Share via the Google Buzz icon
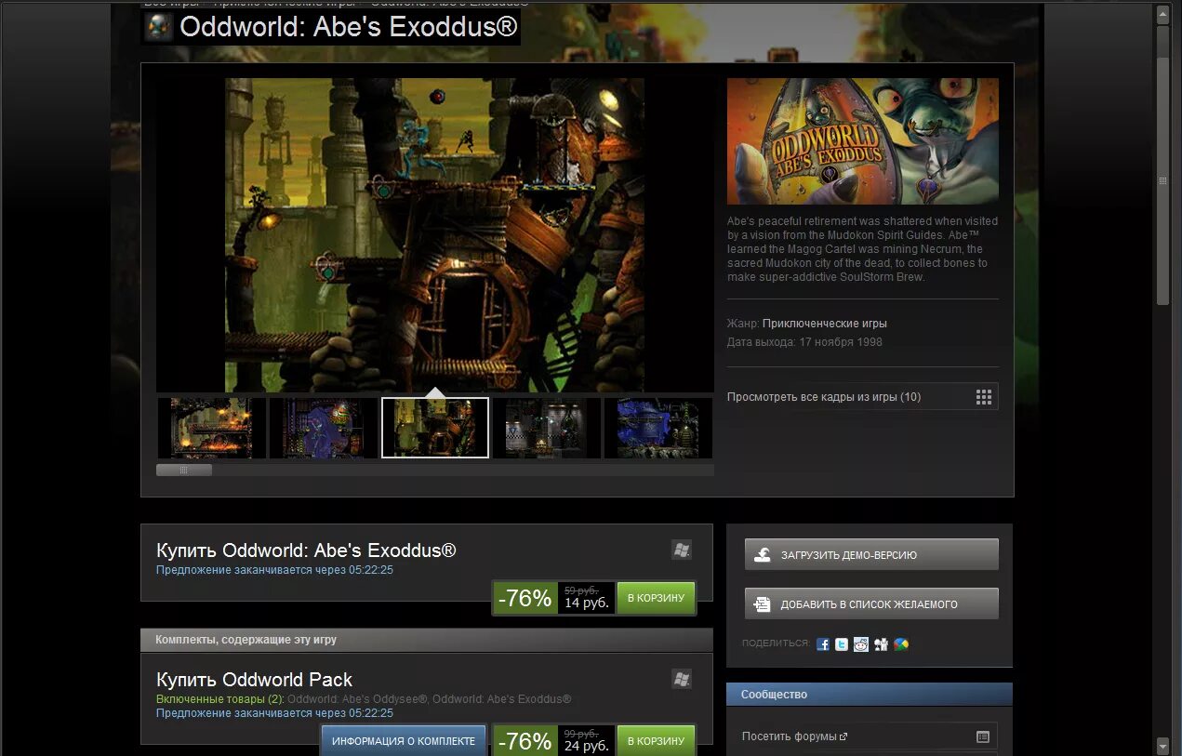The height and width of the screenshot is (756, 1182). pyautogui.click(x=901, y=643)
